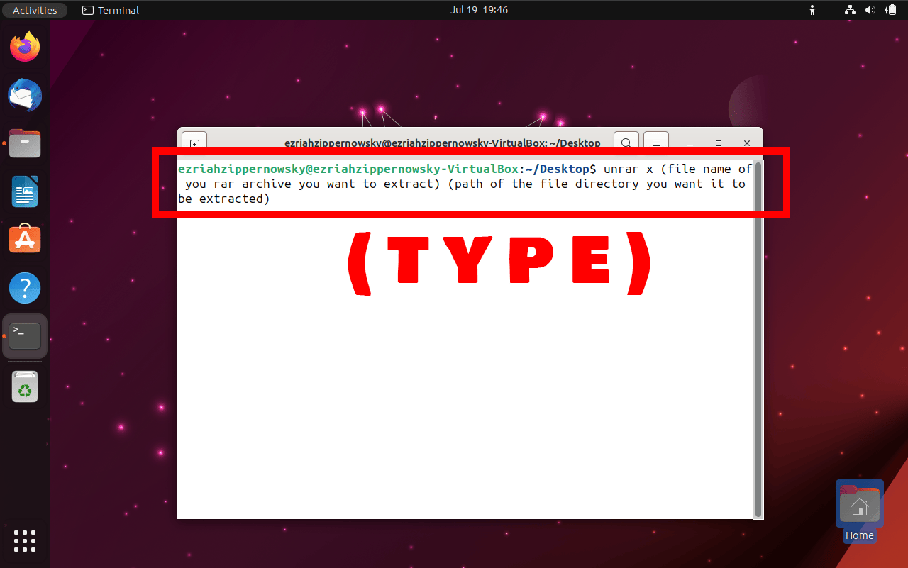The height and width of the screenshot is (568, 908).
Task: Open the terminal search
Action: 626,143
